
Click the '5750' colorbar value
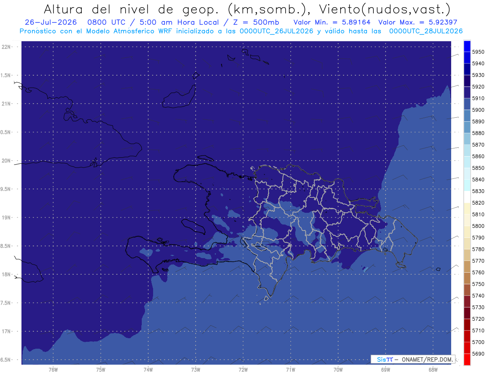coord(478,284)
